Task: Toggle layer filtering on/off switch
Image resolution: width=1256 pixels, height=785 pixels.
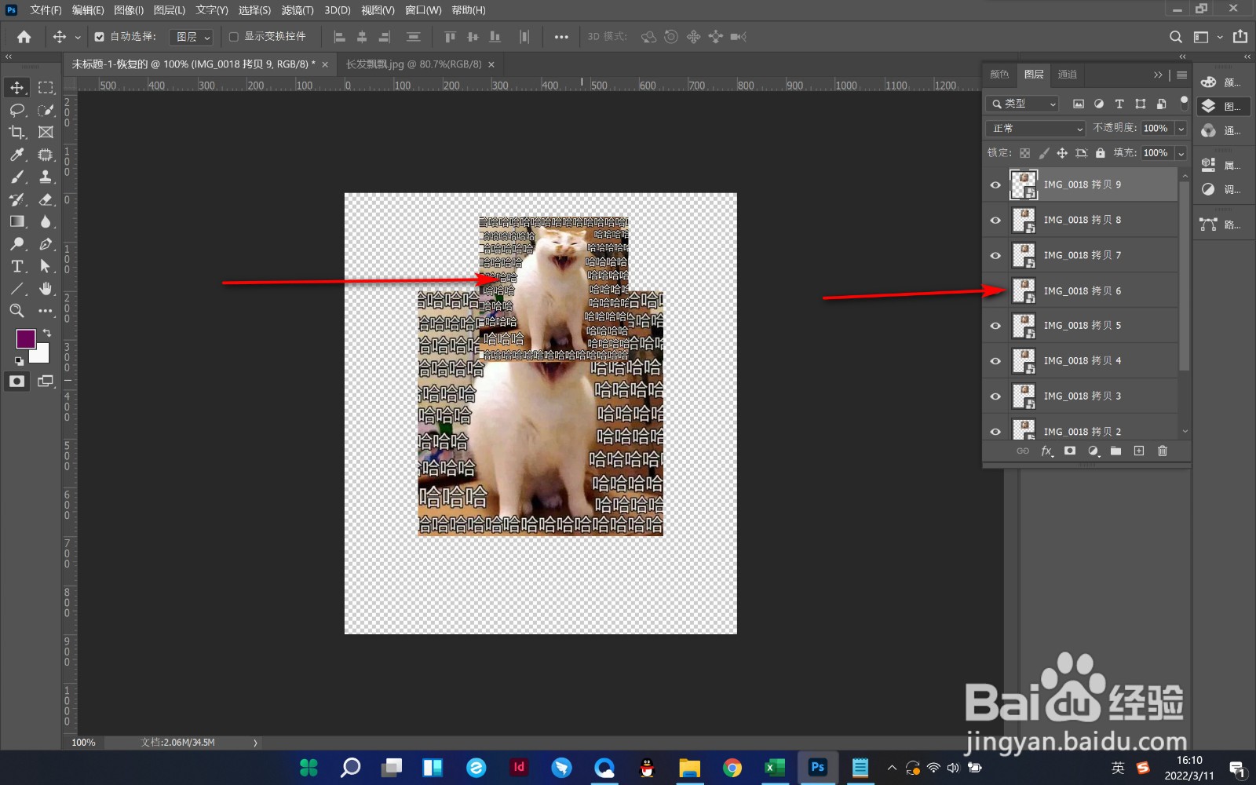Action: (1184, 103)
